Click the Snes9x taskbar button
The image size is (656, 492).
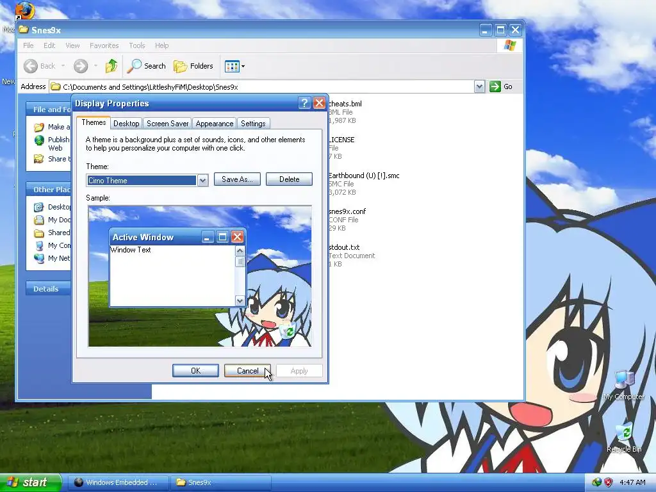[221, 482]
